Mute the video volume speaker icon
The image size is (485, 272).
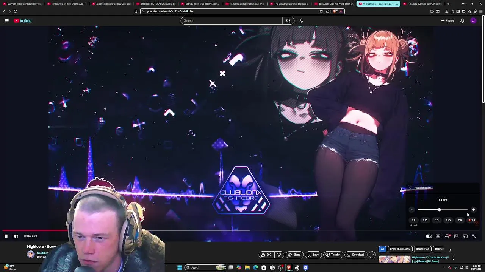[x=16, y=236]
